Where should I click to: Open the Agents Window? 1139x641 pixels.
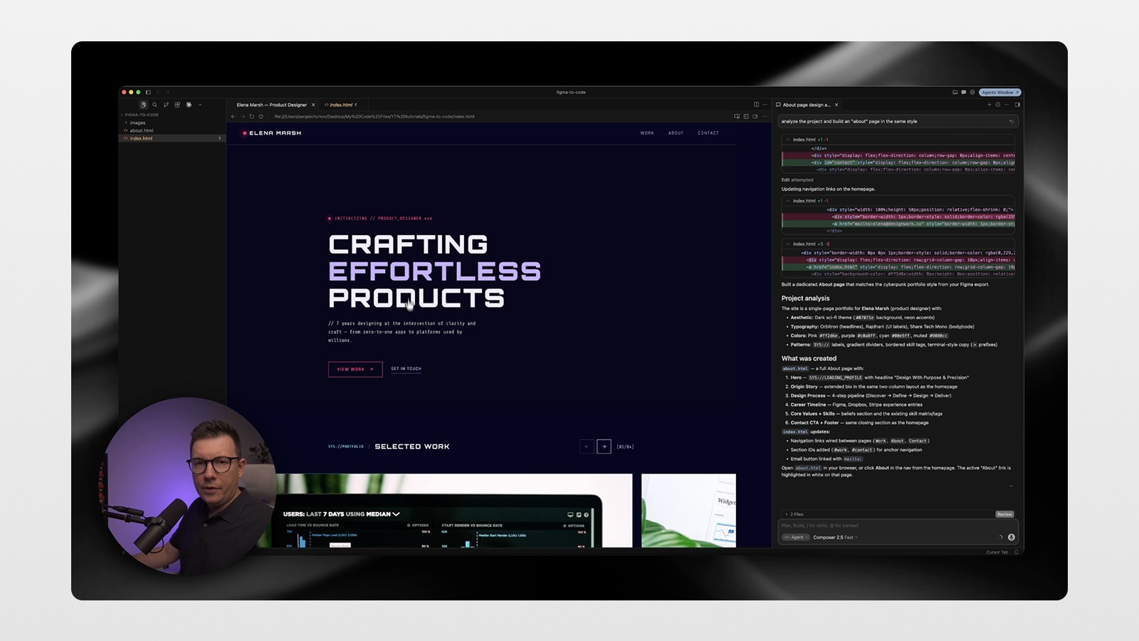[x=999, y=92]
